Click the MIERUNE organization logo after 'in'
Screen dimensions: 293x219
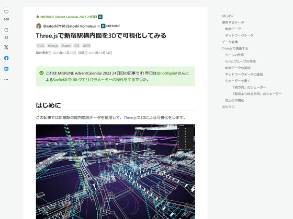pyautogui.click(x=103, y=26)
